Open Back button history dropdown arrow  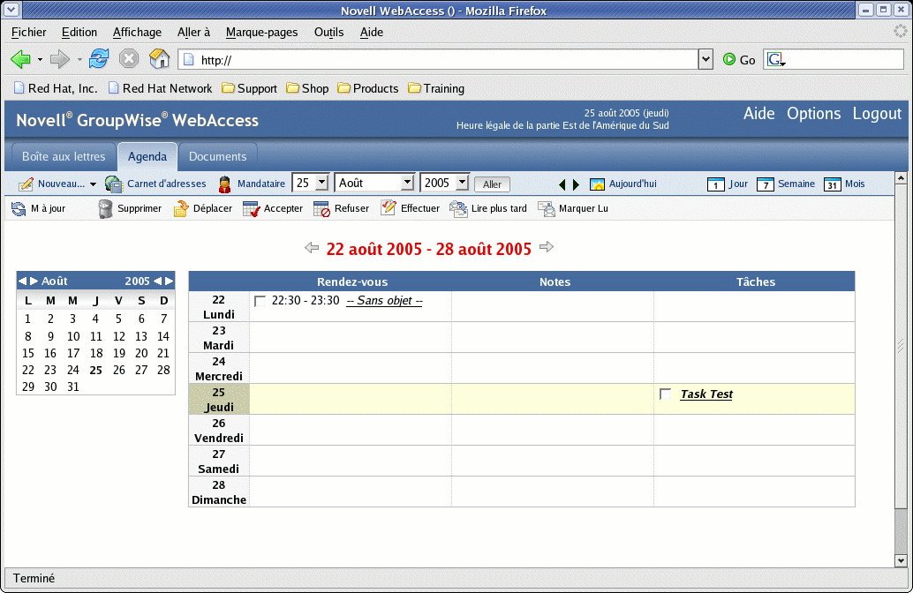(x=40, y=59)
